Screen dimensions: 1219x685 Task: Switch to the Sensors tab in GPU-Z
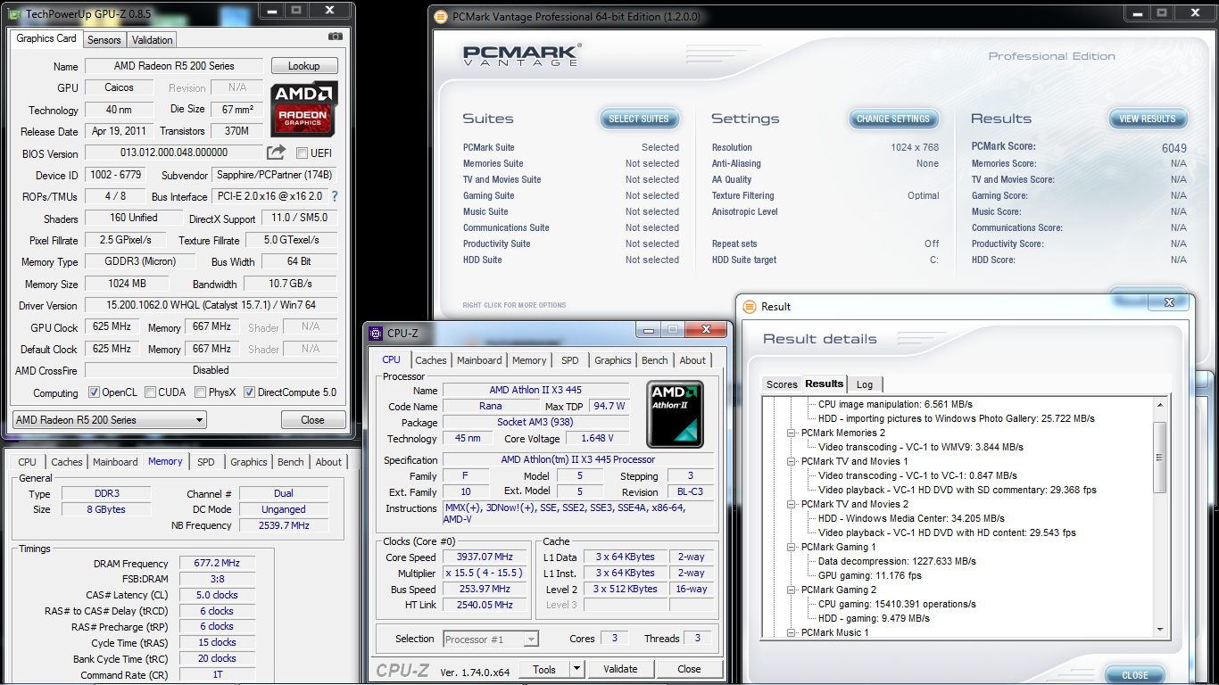coord(104,40)
